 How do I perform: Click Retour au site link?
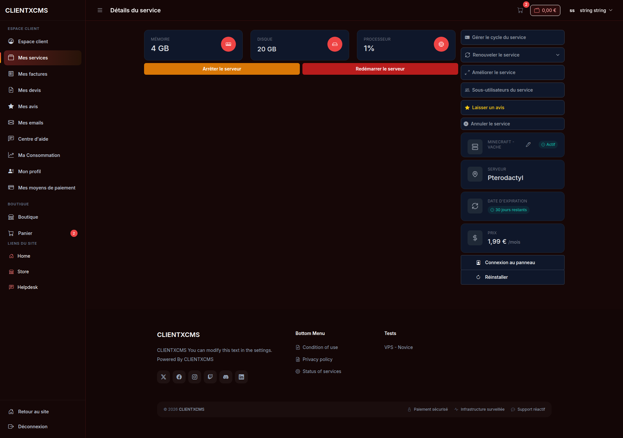coord(43,412)
